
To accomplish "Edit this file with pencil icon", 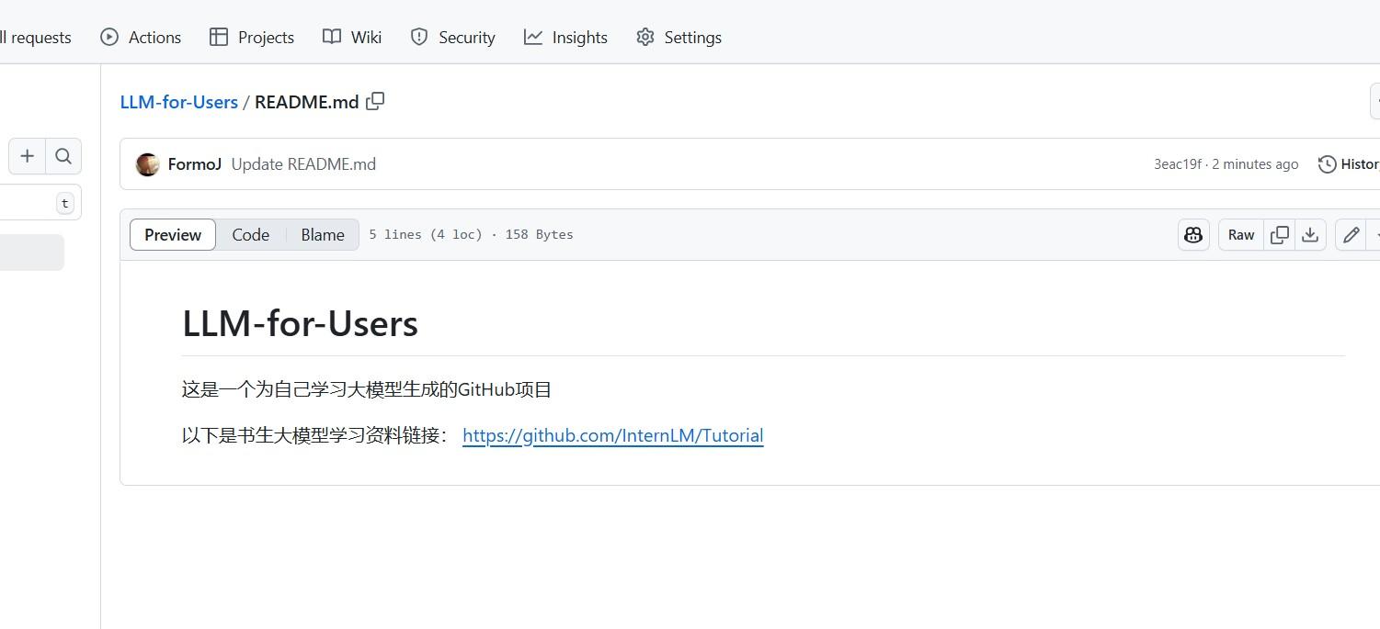I will point(1351,235).
